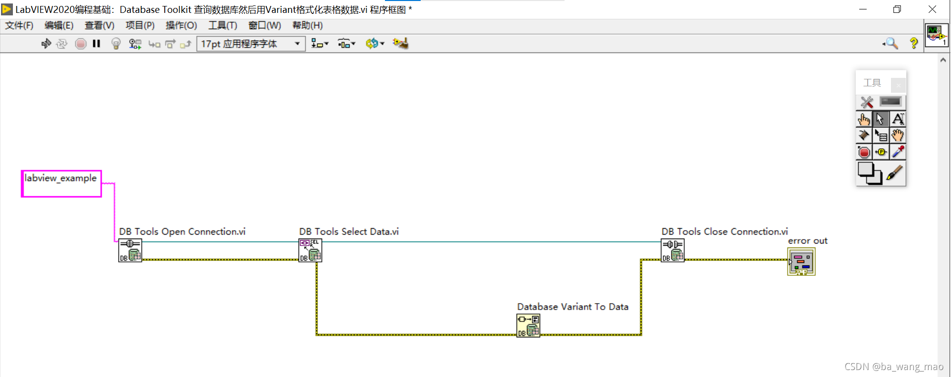Click the Step Out button
This screenshot has width=951, height=377.
pyautogui.click(x=186, y=44)
